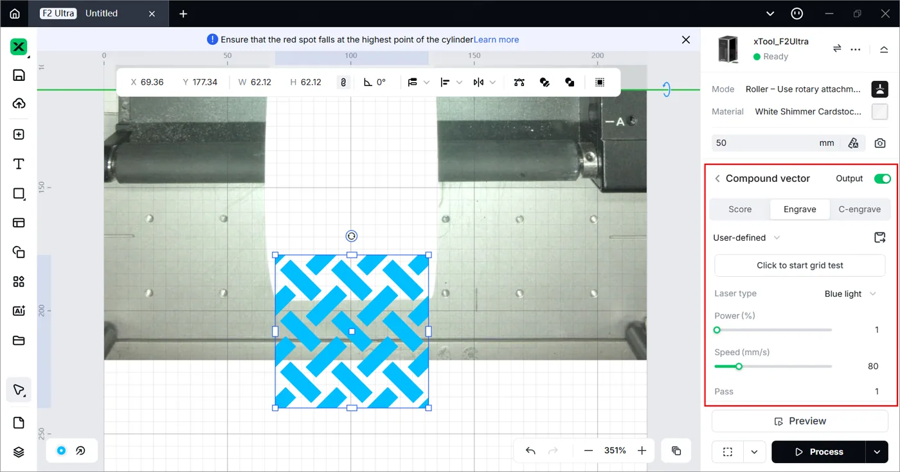
Task: Click the zoom in plus button
Action: [642, 451]
